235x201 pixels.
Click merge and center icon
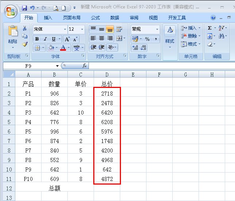pyautogui.click(x=119, y=38)
